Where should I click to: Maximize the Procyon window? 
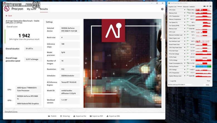click(157, 3)
